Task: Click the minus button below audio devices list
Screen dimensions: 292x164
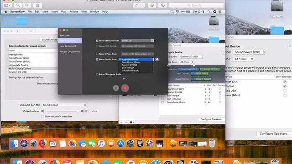Action: pos(126,122)
